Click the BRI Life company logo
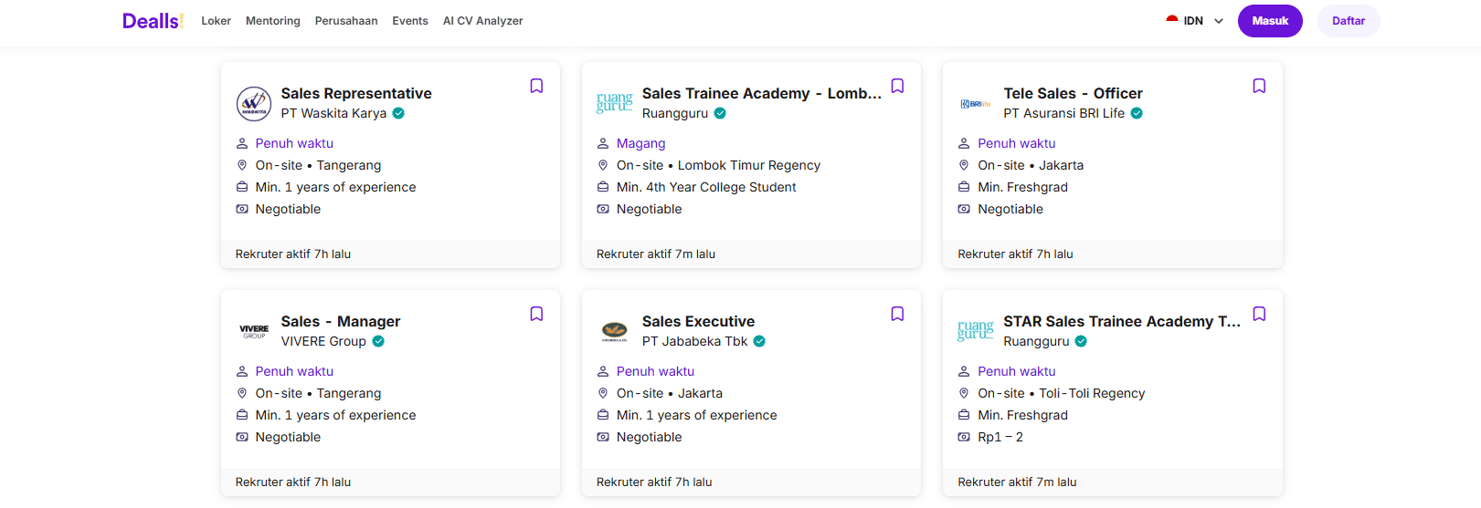 pyautogui.click(x=976, y=104)
